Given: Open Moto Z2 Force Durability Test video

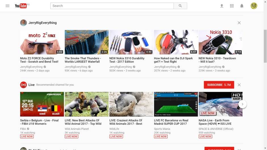Looking at the screenshot, I should [42, 42].
